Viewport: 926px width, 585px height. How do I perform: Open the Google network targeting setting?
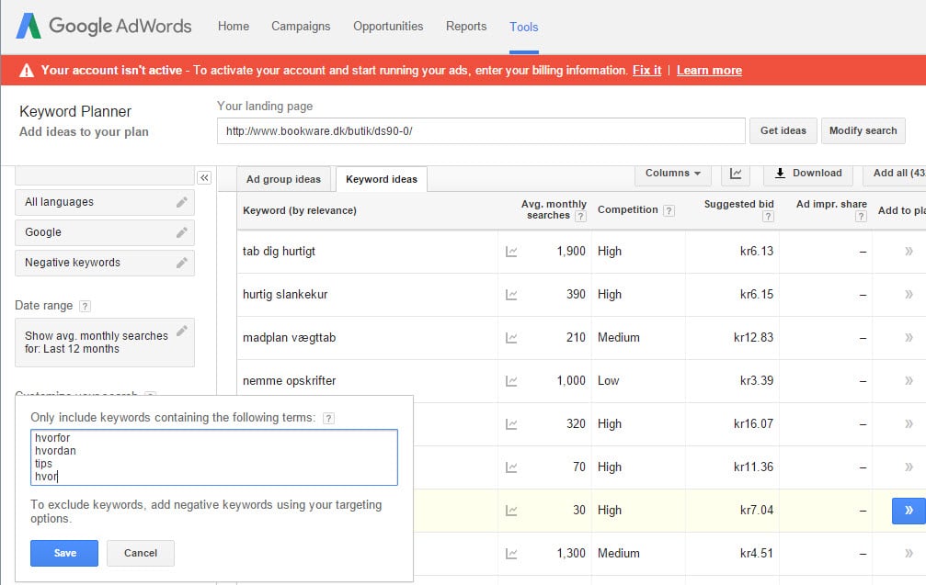point(104,232)
